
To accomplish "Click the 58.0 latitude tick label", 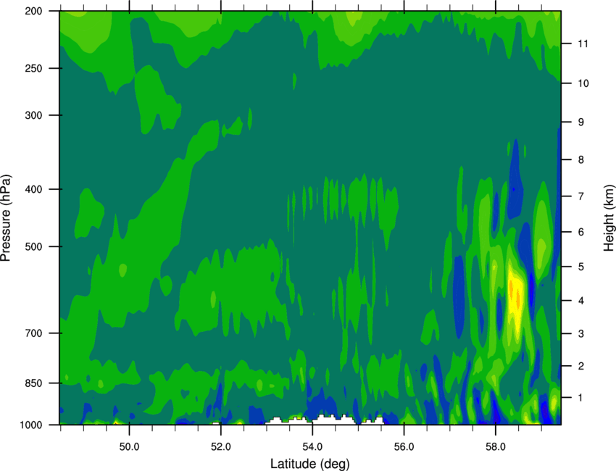I will (x=496, y=447).
